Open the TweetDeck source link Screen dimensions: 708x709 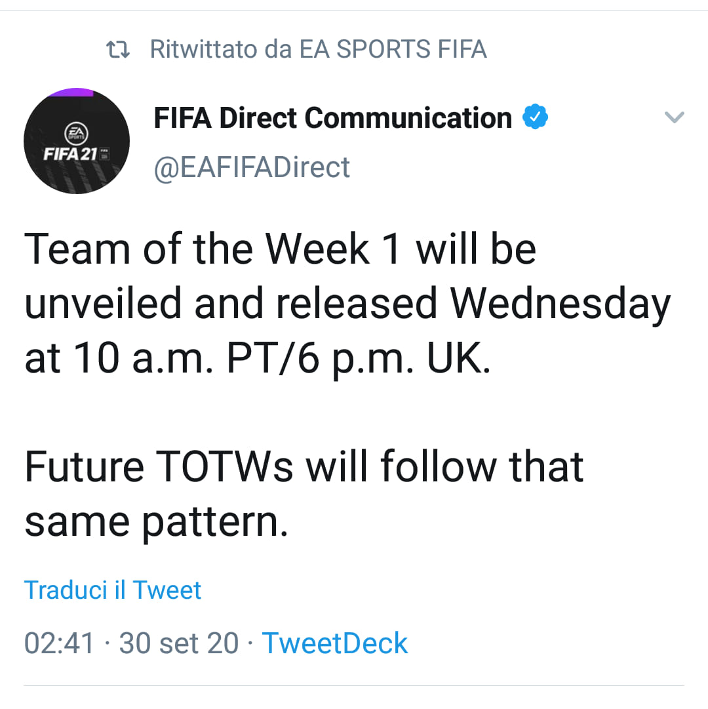tap(335, 643)
